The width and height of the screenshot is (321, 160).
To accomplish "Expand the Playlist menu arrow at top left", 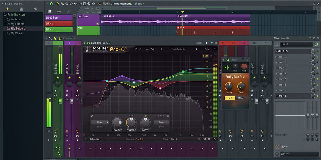I will point(47,4).
